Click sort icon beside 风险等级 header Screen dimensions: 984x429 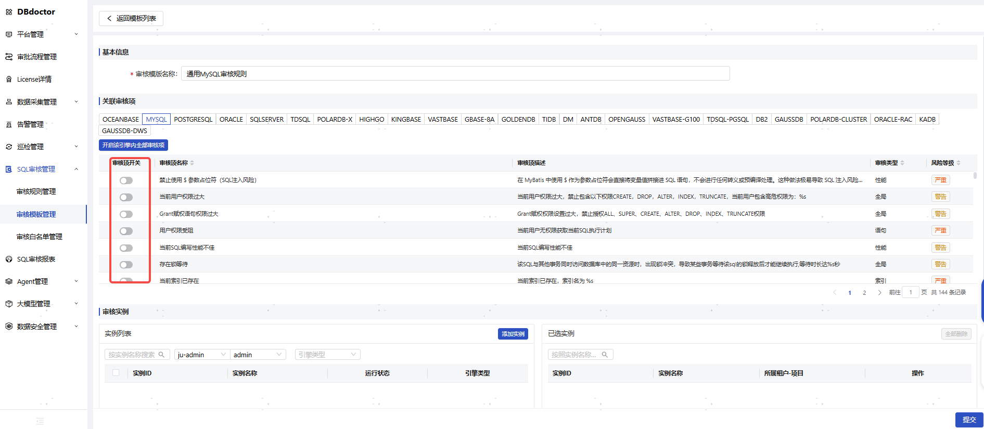tap(959, 163)
